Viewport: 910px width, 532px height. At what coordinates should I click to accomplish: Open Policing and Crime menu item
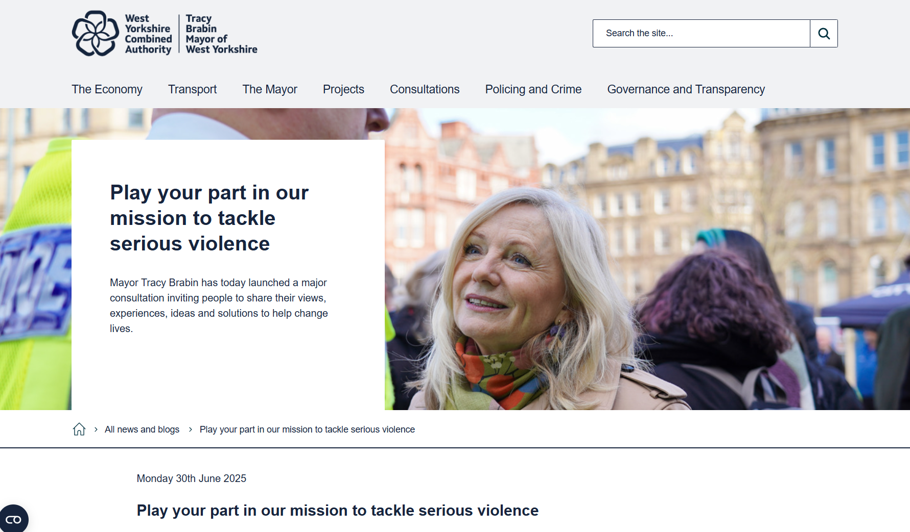coord(533,89)
